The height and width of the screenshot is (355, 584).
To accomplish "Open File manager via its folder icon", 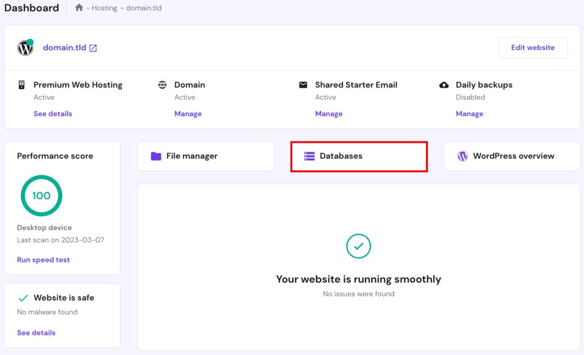I will (x=156, y=155).
